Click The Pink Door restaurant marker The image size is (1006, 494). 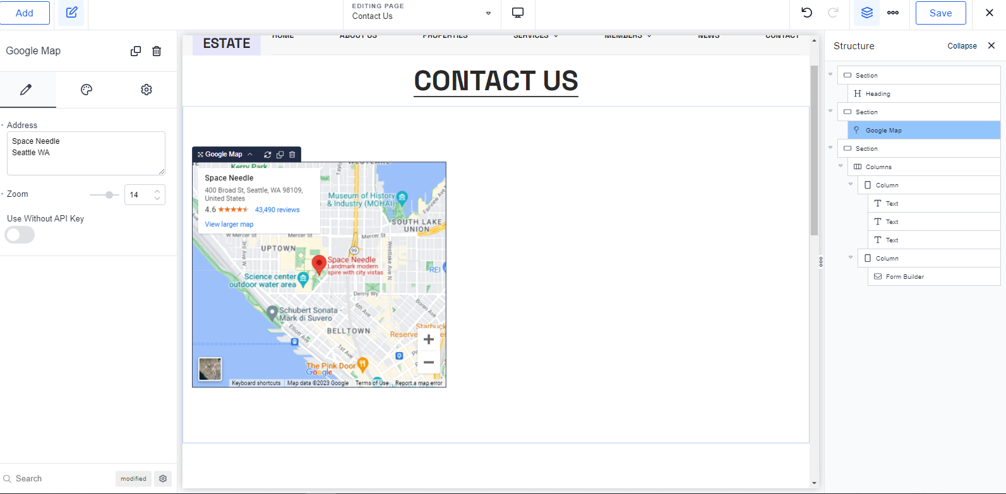click(362, 364)
